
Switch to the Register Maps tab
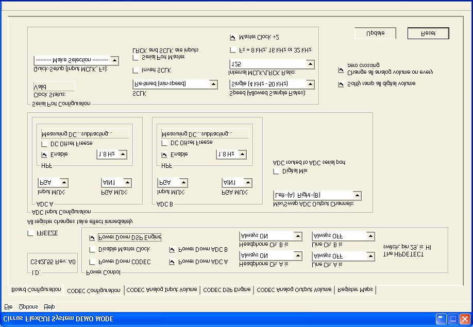(x=354, y=289)
